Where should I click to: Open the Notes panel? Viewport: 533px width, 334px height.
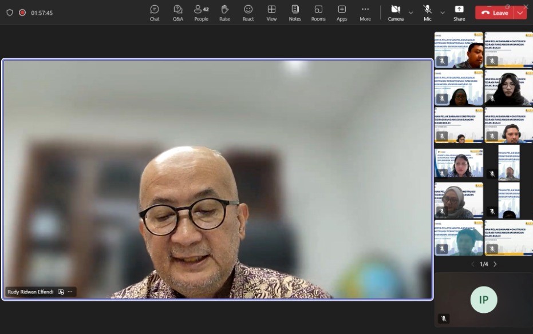coord(294,13)
